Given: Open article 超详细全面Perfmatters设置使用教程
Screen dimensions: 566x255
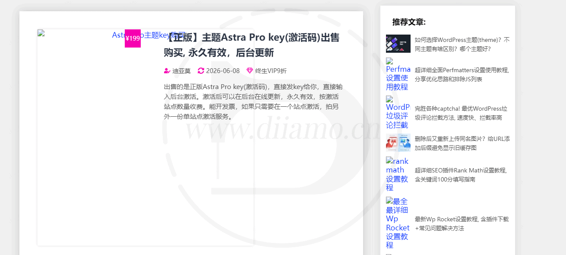Looking at the screenshot, I should (x=462, y=74).
